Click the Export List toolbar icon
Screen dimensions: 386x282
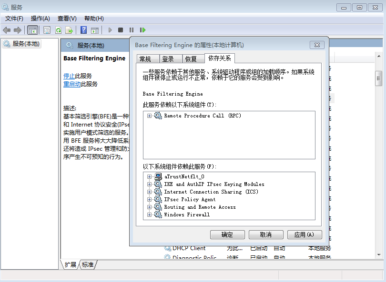pyautogui.click(x=69, y=30)
